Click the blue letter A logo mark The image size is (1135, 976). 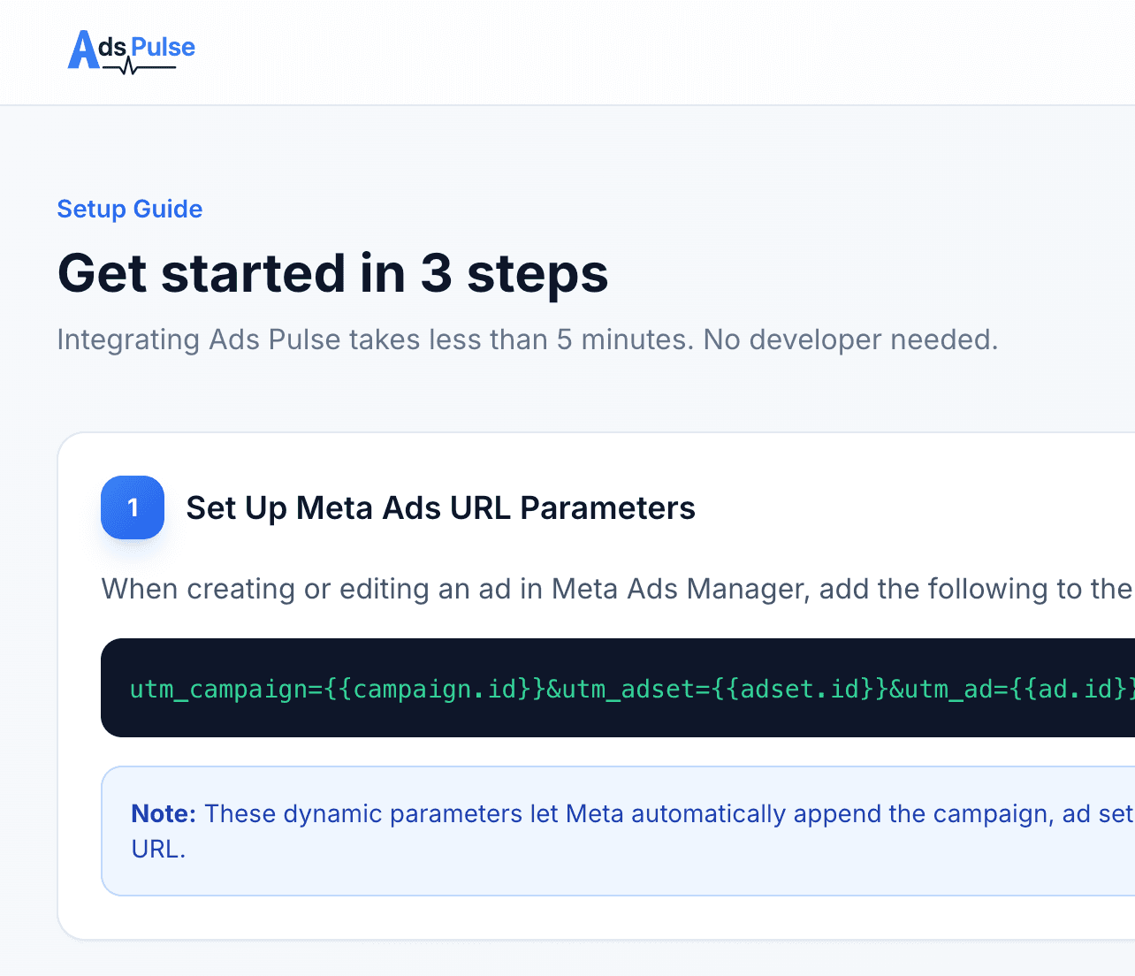click(x=85, y=49)
